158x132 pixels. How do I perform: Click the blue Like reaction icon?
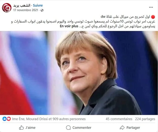4,119
